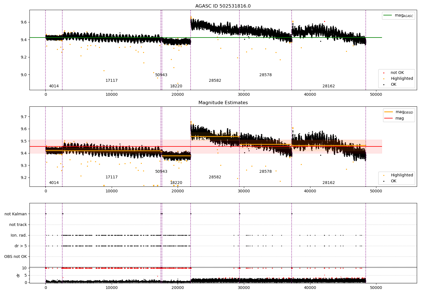Click the title 'AGASC ID 502531816.0'
This screenshot has width=421, height=294.
pyautogui.click(x=223, y=6)
